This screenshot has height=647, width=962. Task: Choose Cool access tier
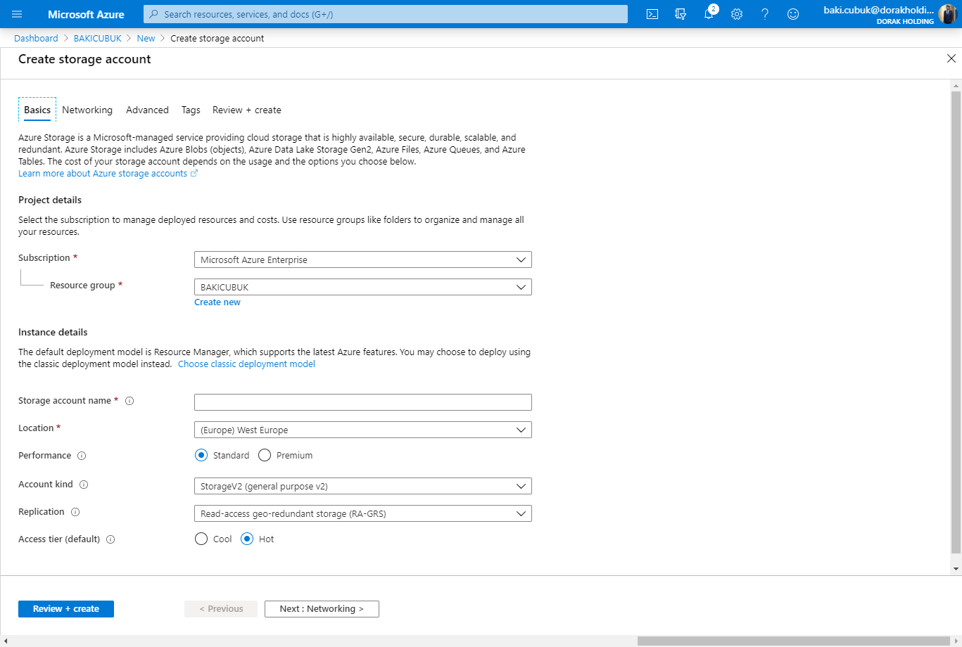[201, 539]
